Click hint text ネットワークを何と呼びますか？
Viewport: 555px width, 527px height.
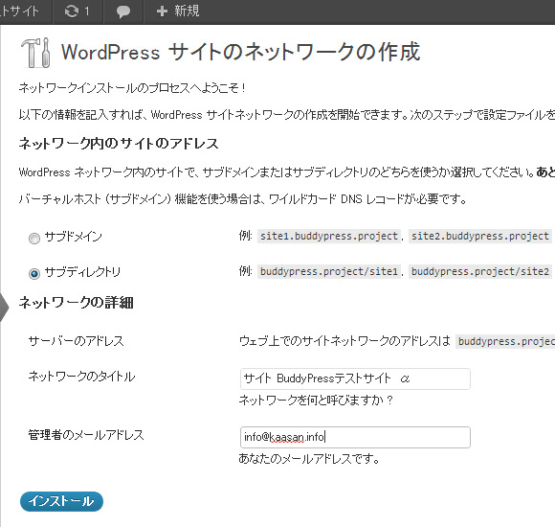(316, 401)
